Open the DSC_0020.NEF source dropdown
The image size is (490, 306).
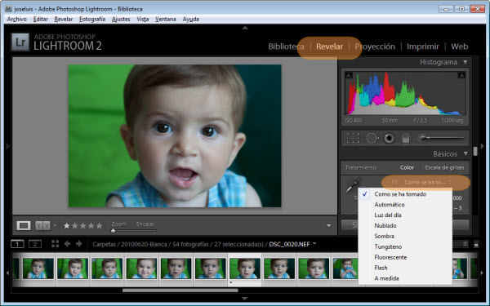[x=314, y=243]
